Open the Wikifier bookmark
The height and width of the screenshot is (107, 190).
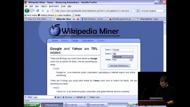coord(76,15)
